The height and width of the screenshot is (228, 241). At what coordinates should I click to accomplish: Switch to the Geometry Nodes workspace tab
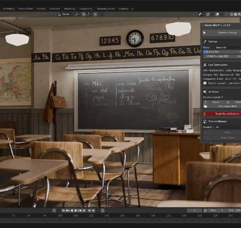point(106,9)
